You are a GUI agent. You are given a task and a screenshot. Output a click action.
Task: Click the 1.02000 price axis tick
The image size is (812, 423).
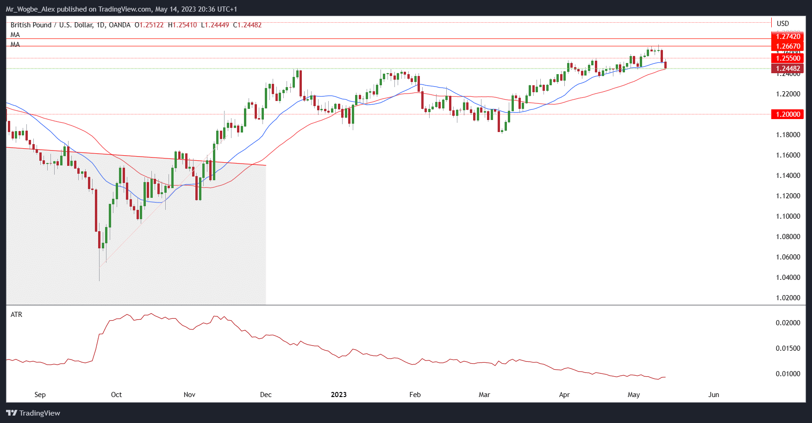[788, 298]
